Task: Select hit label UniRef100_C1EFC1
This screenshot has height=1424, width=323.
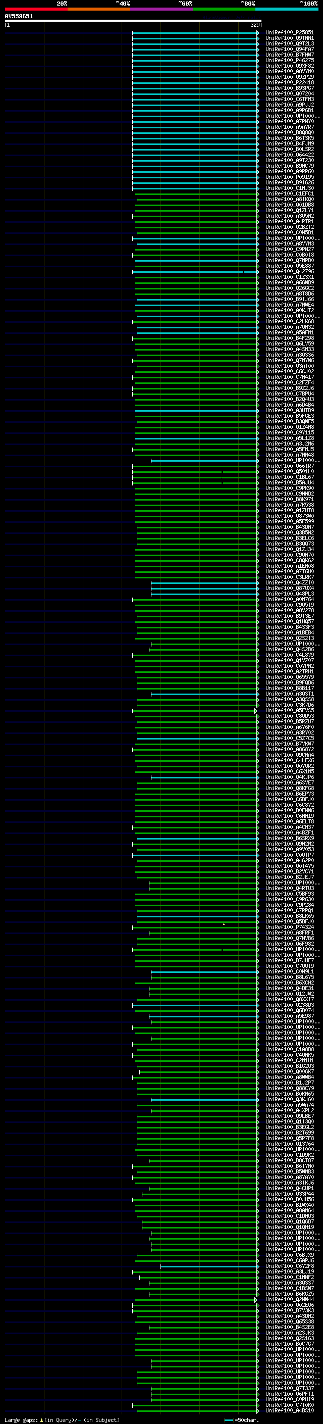Action: point(289,193)
